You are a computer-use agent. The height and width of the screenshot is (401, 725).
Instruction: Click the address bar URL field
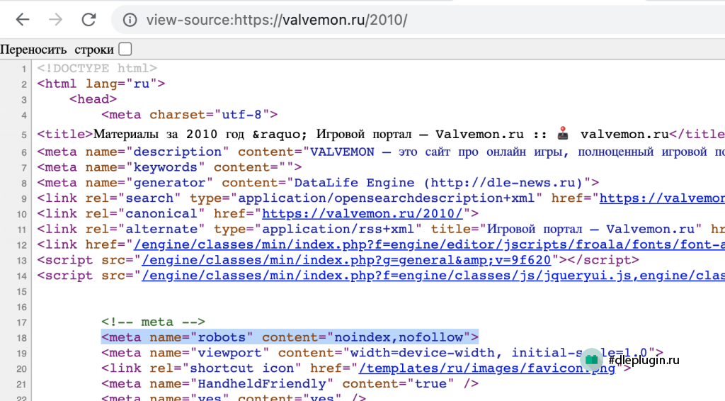tap(416, 20)
